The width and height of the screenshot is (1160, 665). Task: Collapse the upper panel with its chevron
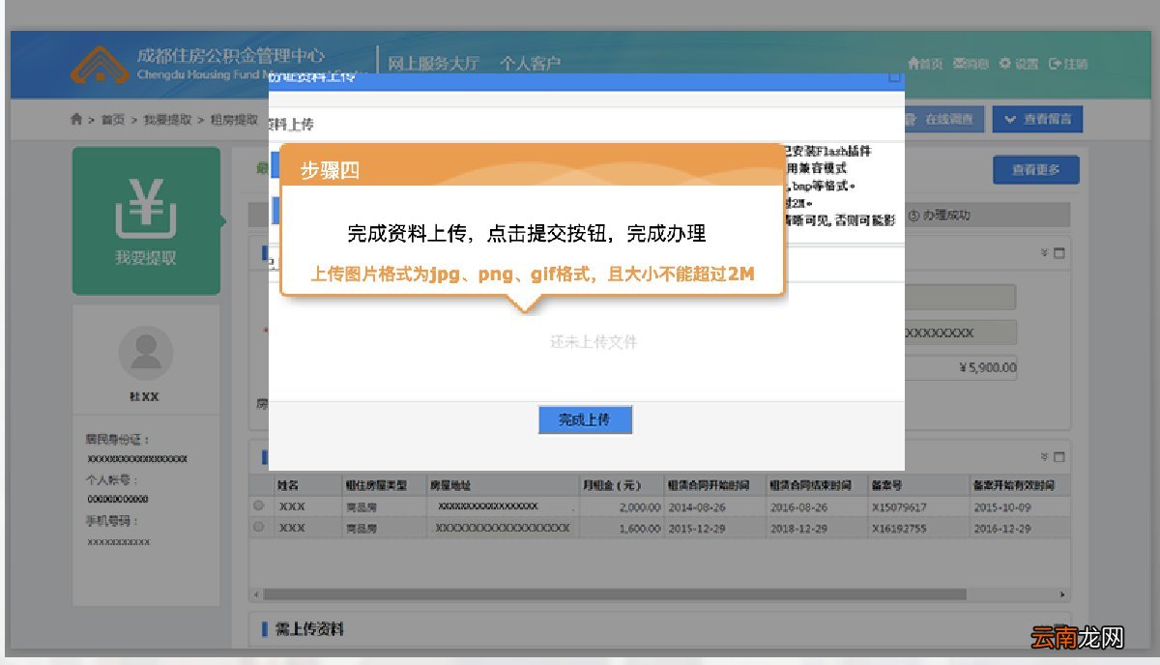1044,253
